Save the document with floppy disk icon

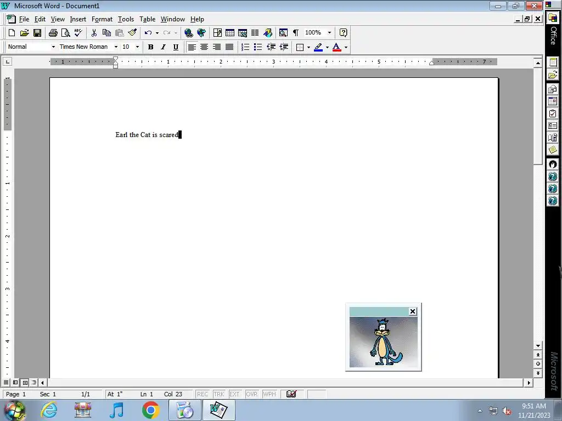coord(37,33)
